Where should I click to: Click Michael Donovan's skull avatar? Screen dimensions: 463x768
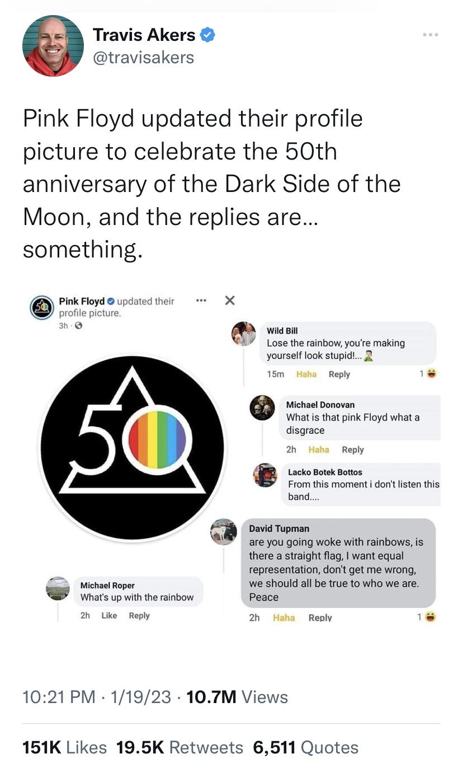tap(262, 408)
